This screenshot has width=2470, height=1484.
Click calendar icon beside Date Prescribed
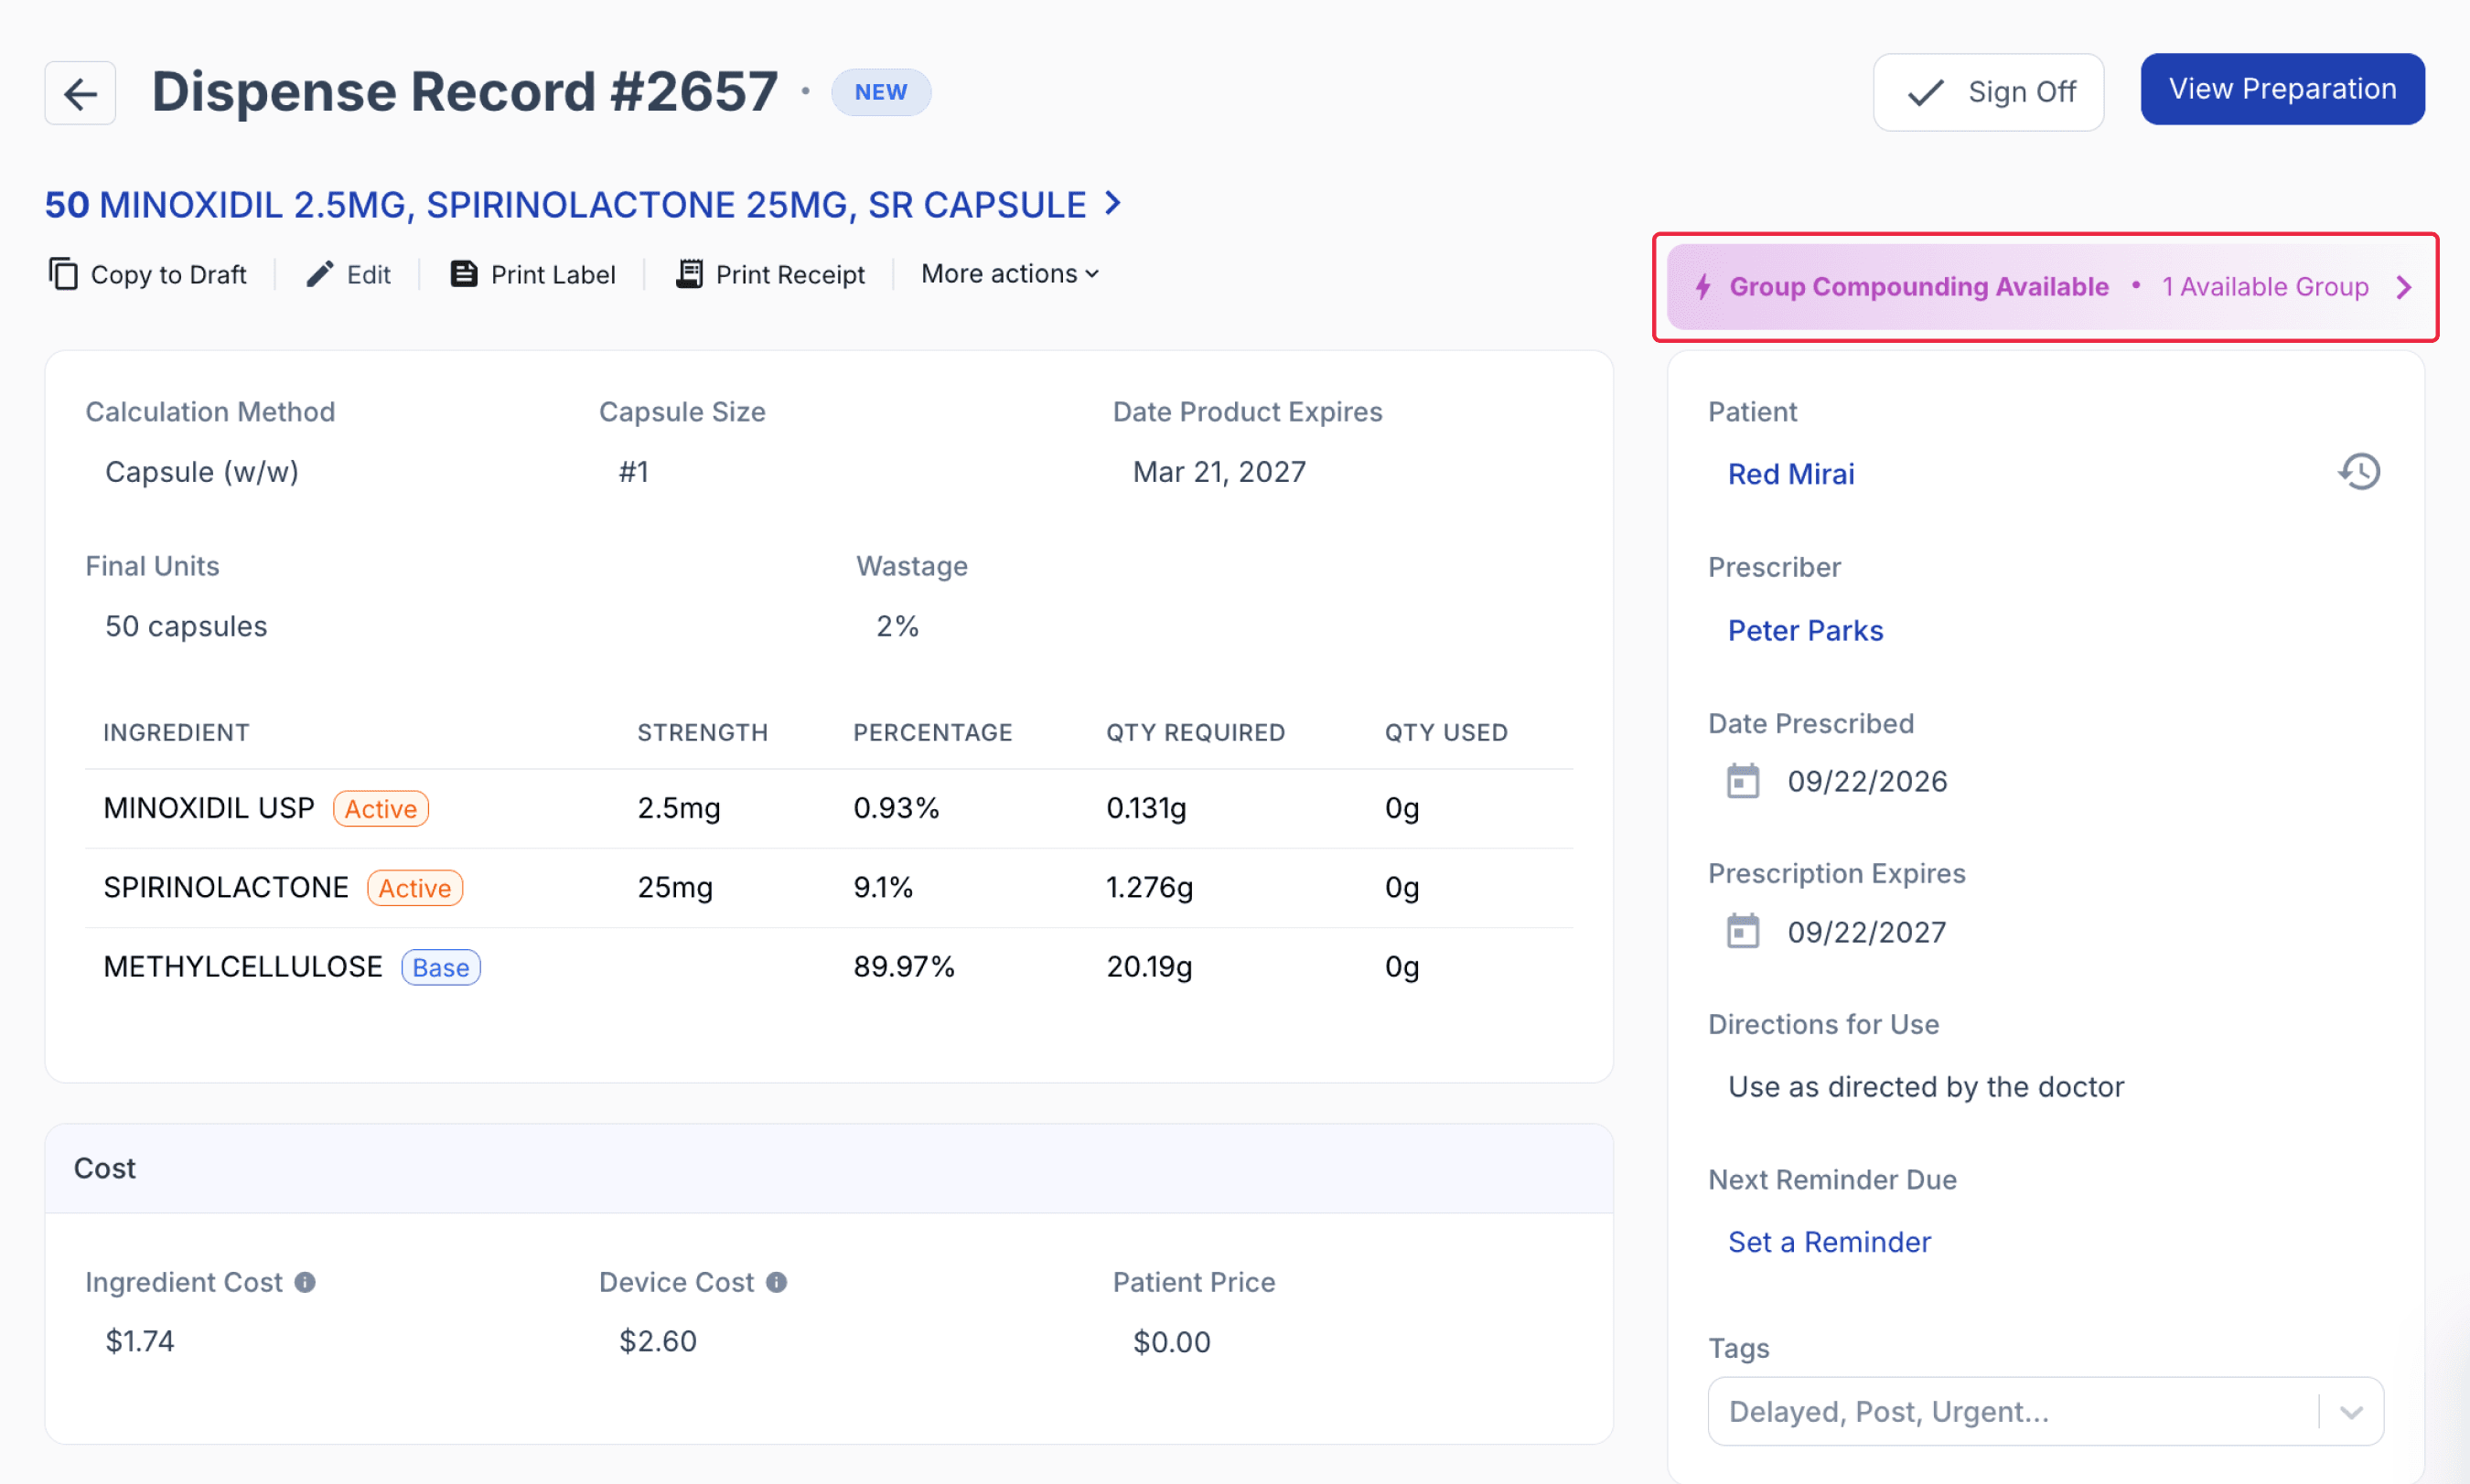[x=1743, y=781]
